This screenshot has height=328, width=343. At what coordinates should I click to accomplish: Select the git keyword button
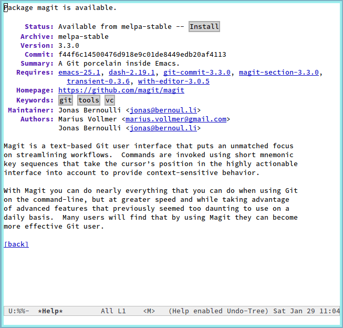pos(66,100)
